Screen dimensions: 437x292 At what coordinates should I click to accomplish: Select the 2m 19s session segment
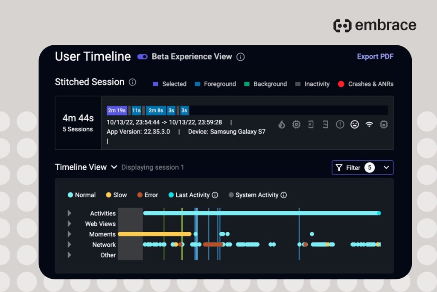[117, 111]
